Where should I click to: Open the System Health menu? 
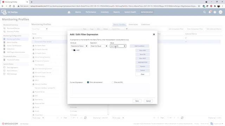pos(130,12)
